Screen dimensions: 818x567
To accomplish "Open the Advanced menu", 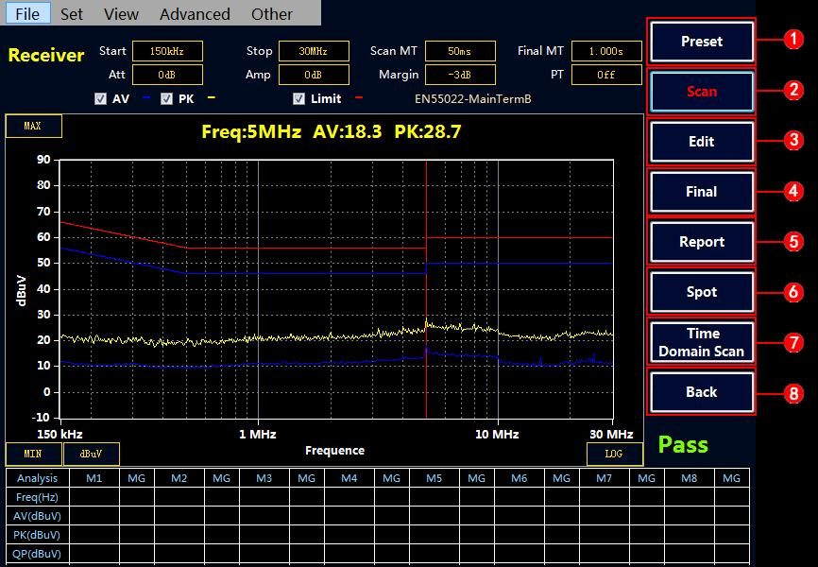I will pos(195,14).
